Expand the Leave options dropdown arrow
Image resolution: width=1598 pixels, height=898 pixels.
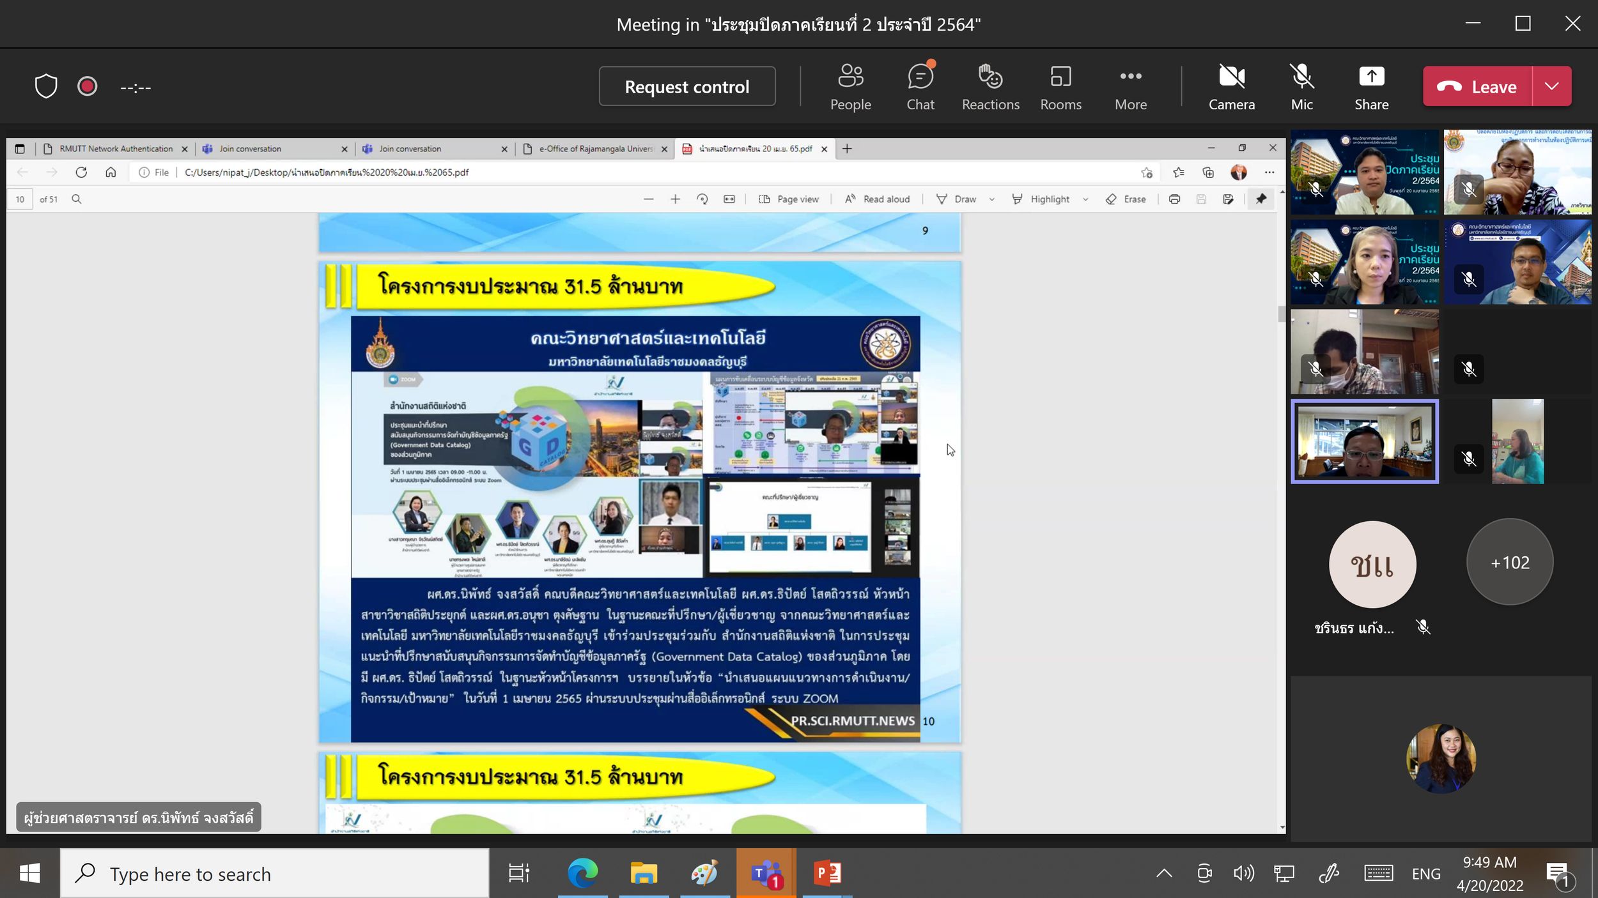pyautogui.click(x=1552, y=86)
